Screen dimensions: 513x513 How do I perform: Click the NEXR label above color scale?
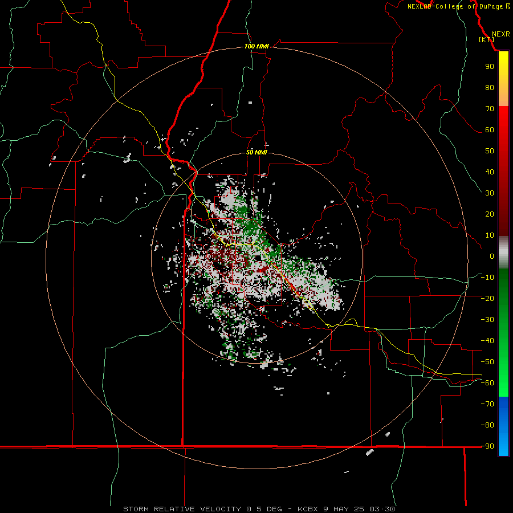click(501, 34)
